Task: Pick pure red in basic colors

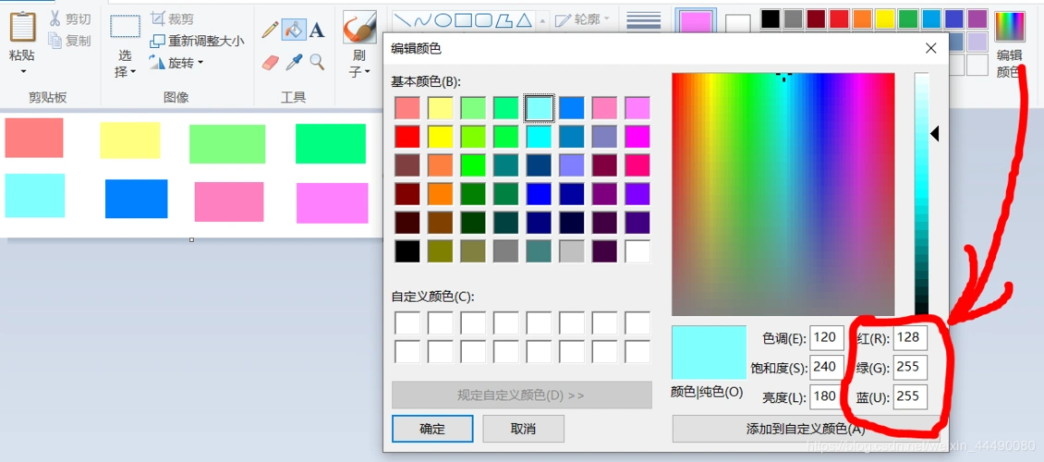Action: tap(407, 137)
